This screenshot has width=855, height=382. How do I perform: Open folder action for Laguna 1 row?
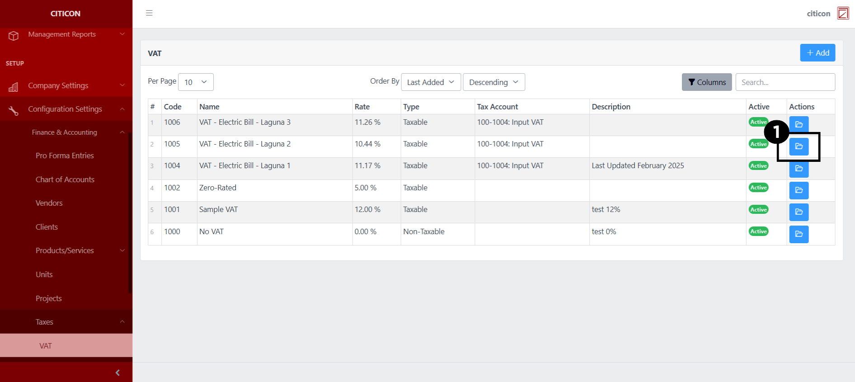click(799, 169)
